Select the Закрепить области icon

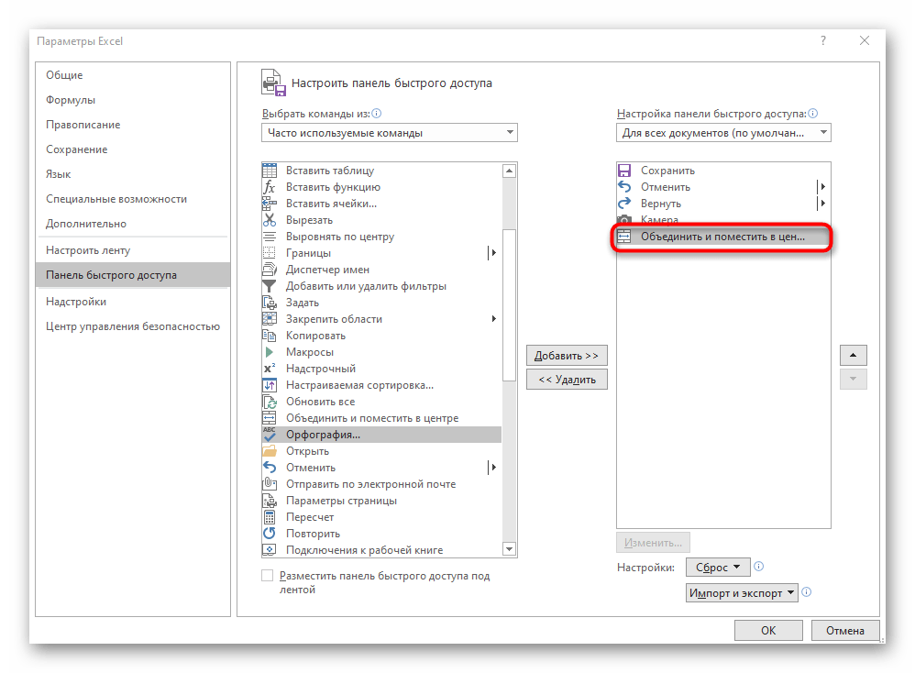point(270,319)
